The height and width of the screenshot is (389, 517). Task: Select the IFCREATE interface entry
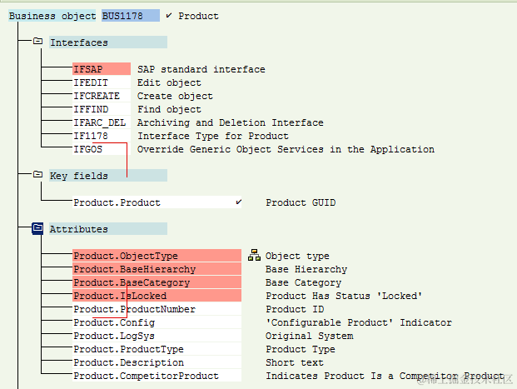click(x=102, y=96)
